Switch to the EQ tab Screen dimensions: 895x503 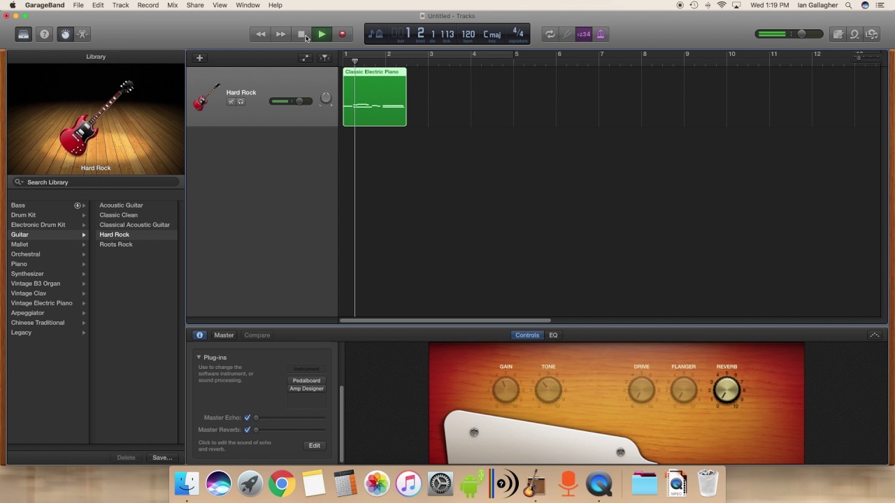coord(553,335)
